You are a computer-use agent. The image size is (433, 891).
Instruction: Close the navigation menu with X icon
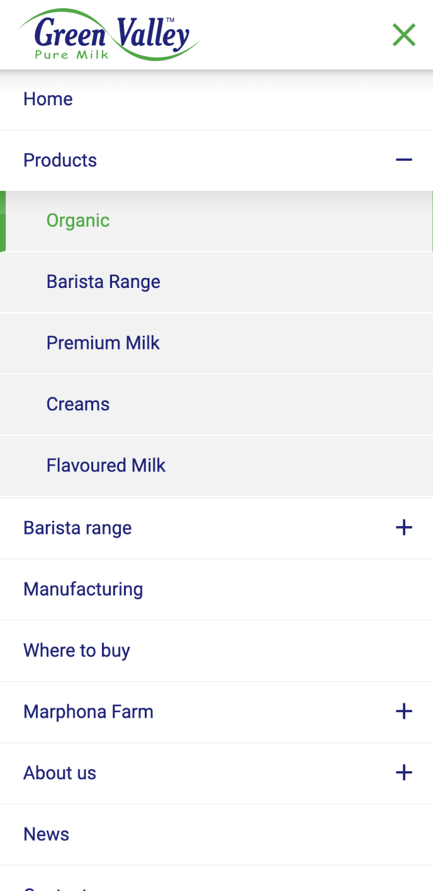[404, 35]
